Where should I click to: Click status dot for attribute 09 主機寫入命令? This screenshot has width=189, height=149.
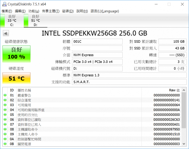(5, 134)
